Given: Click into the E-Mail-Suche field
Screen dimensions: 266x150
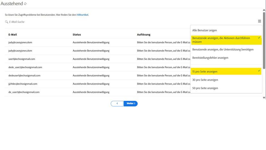Looking at the screenshot, I should click(17, 22).
